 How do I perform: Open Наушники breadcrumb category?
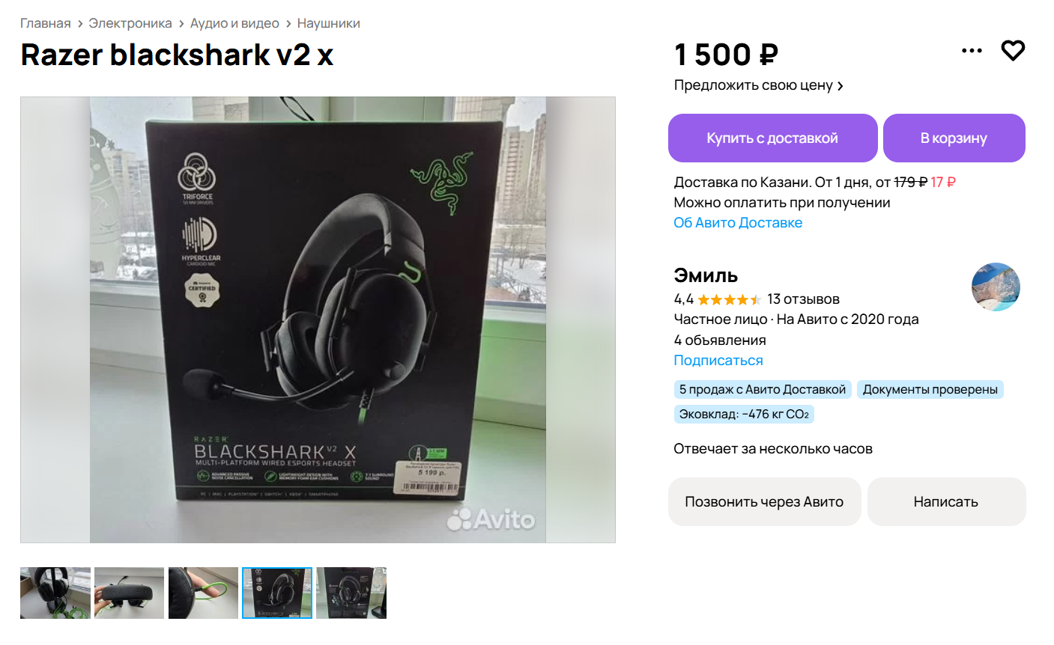click(329, 23)
